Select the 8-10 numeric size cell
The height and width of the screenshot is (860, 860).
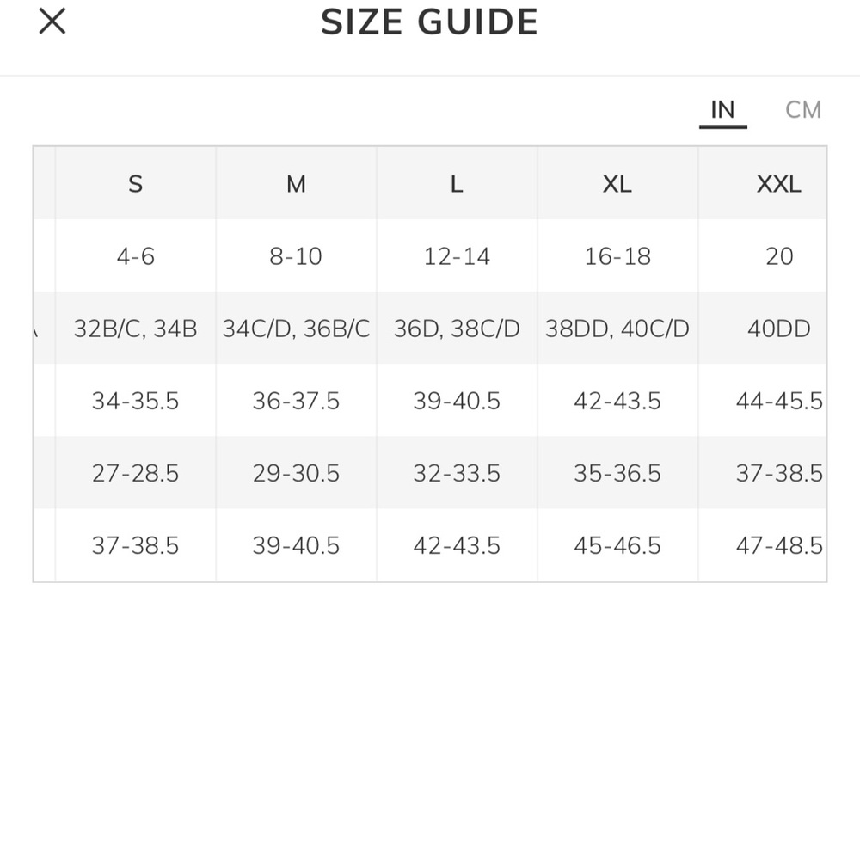pos(296,256)
